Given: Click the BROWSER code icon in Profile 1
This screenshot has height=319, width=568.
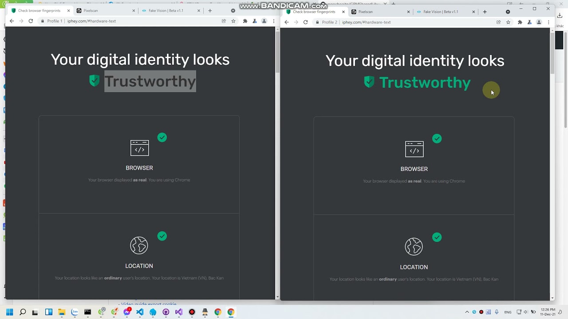Looking at the screenshot, I should tap(139, 148).
